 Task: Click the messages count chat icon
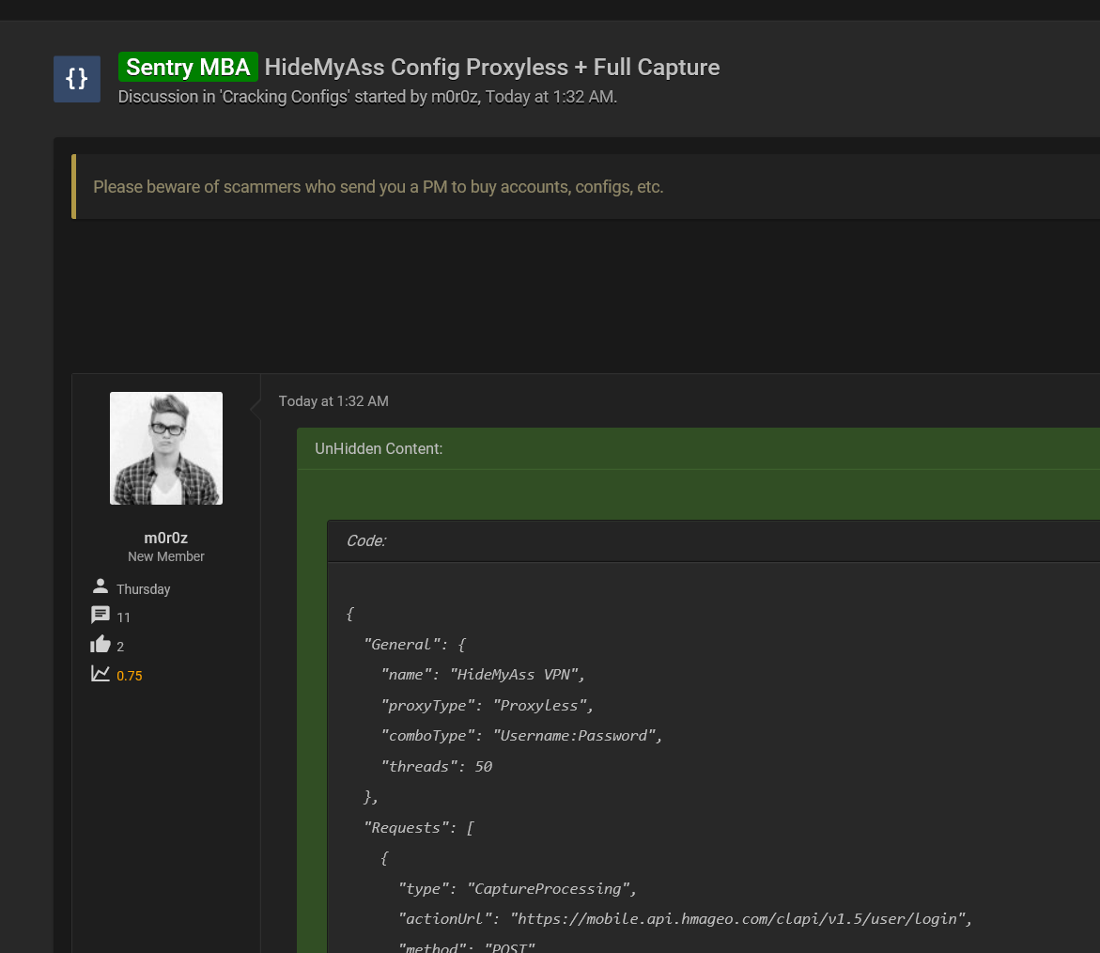point(101,616)
